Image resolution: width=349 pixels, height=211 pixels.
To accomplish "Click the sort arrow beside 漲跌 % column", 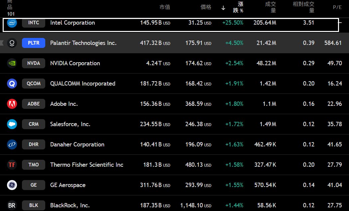I will point(223,8).
